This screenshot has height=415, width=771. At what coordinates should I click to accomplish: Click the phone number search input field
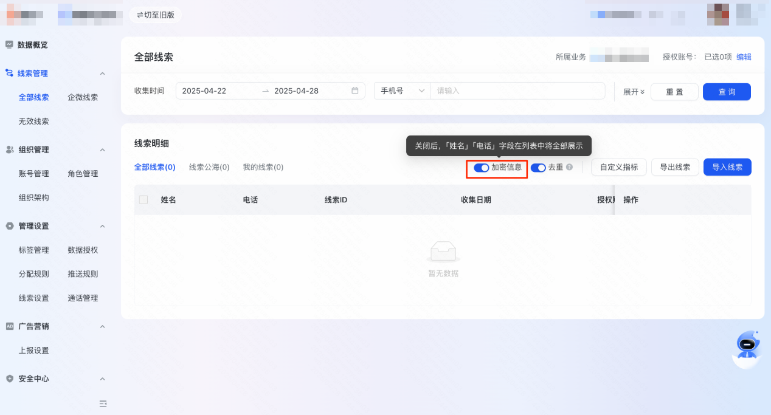point(517,91)
